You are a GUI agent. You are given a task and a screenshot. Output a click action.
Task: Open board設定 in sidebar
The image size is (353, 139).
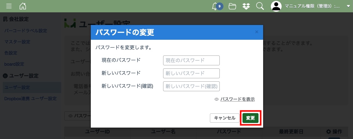(x=14, y=64)
